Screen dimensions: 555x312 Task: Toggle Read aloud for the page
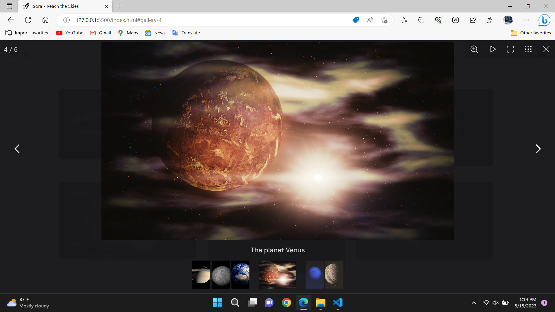[x=370, y=20]
